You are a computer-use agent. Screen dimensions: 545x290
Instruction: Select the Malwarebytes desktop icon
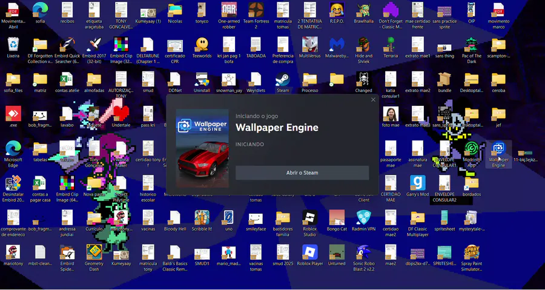(x=337, y=48)
